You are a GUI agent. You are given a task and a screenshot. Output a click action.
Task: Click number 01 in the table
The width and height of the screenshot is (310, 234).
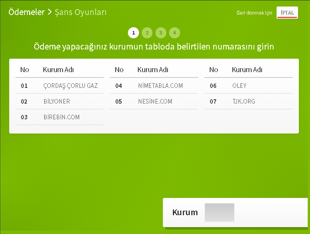coord(24,86)
